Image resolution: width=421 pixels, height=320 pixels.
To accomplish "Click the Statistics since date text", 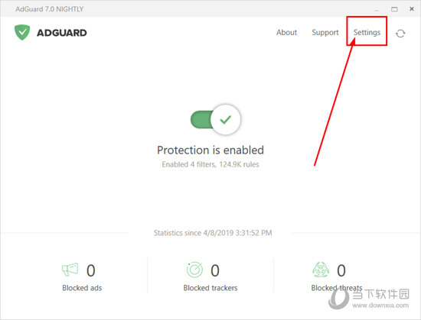I will tap(213, 233).
